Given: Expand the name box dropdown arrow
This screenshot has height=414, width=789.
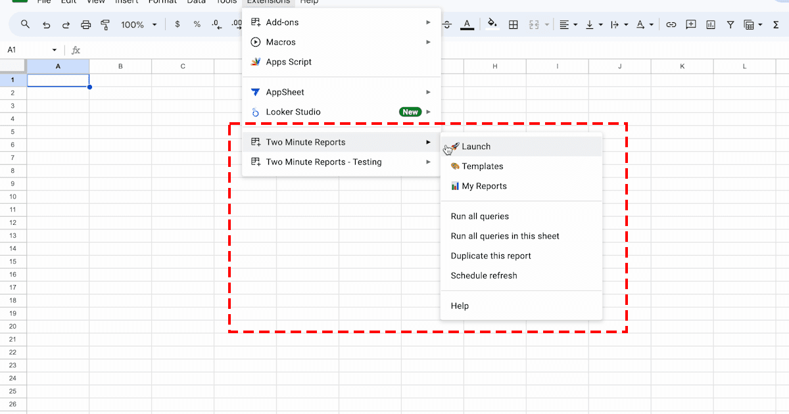Looking at the screenshot, I should tap(55, 50).
